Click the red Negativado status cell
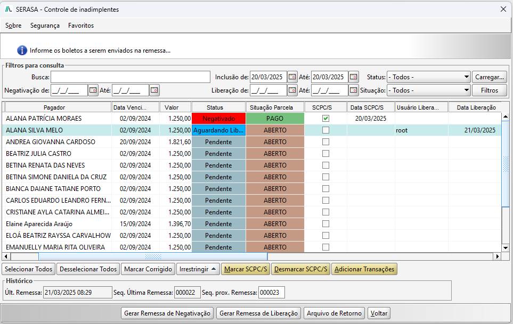513x324 pixels. click(x=218, y=119)
